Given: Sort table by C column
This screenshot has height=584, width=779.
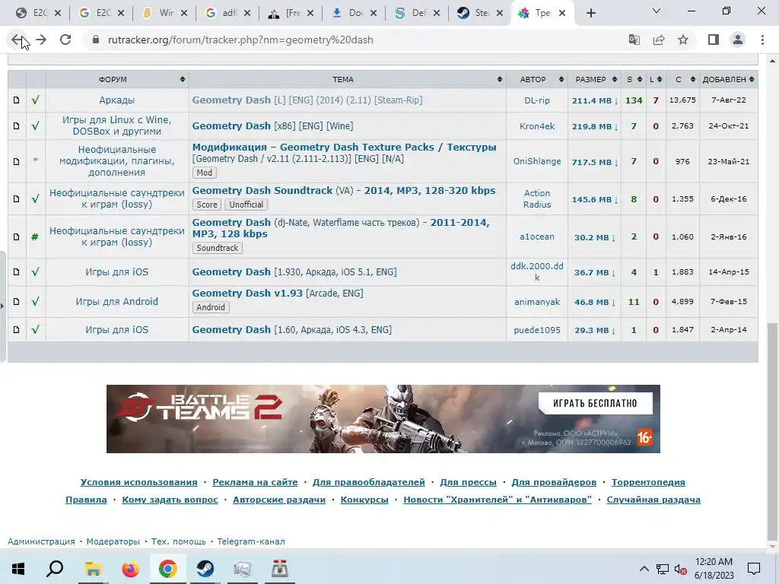Looking at the screenshot, I should click(x=682, y=79).
